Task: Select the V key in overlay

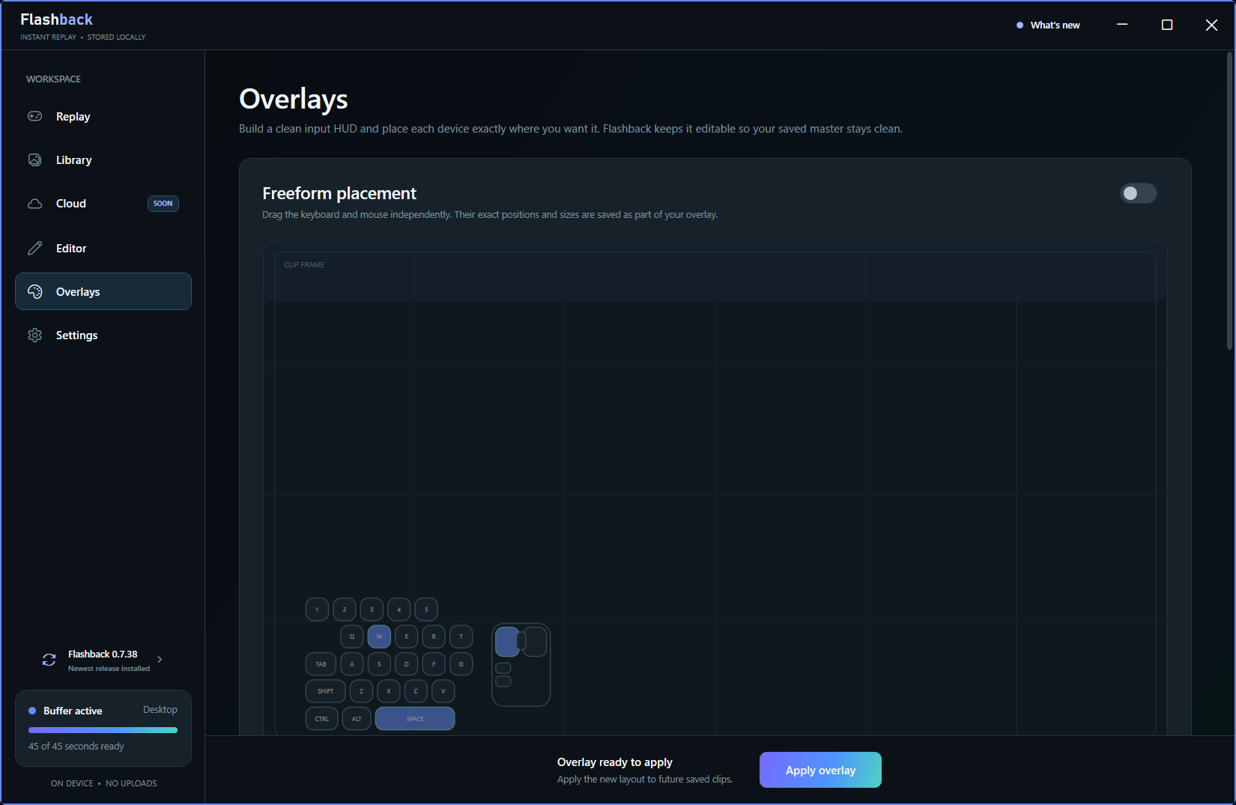Action: point(443,691)
